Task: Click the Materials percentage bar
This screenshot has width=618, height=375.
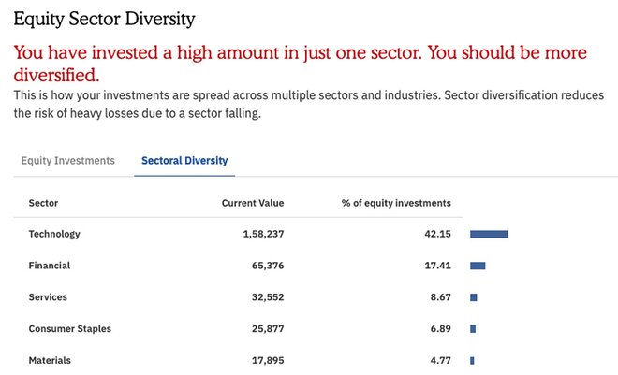Action: (472, 360)
